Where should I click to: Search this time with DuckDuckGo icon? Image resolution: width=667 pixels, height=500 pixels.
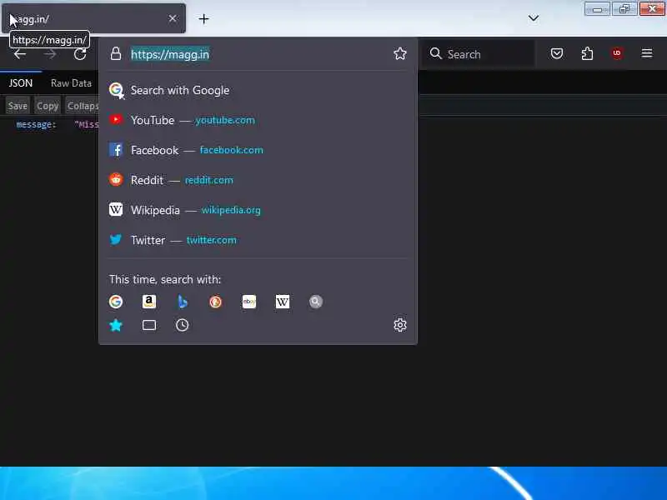(x=216, y=302)
